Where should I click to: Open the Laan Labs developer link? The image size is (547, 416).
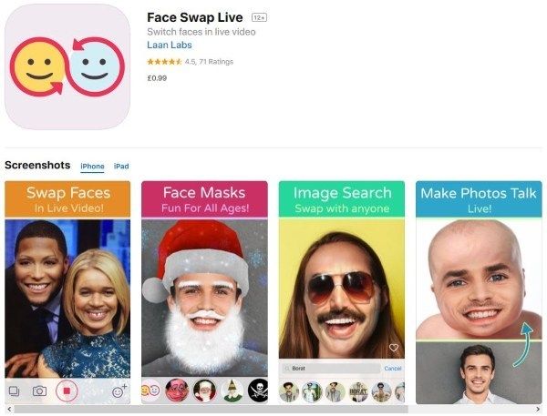pyautogui.click(x=170, y=45)
